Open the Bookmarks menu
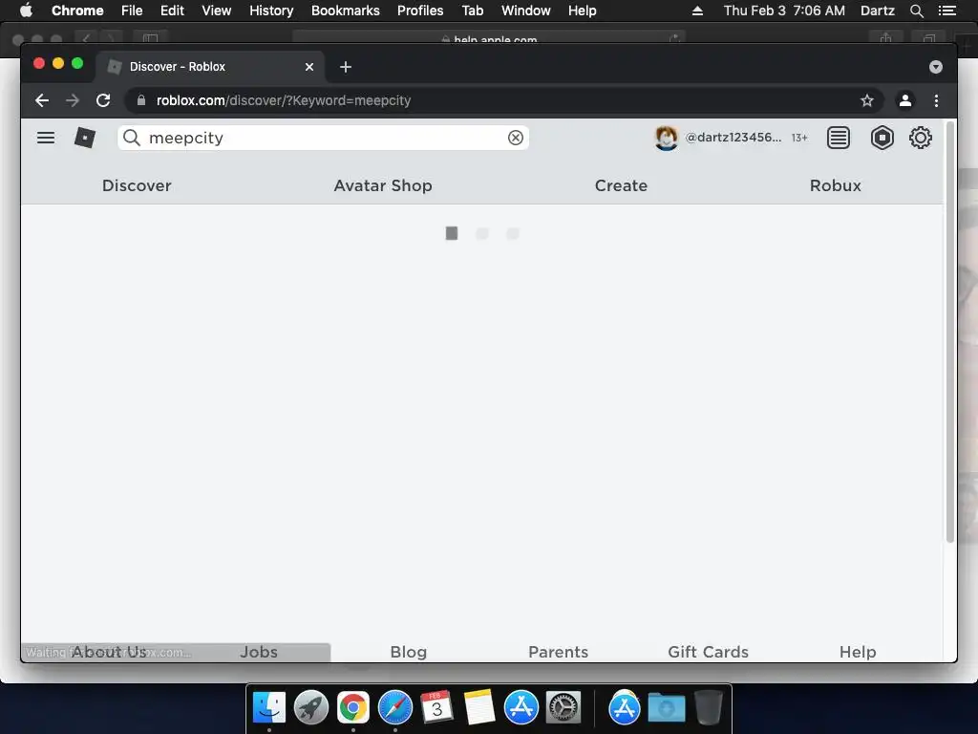The height and width of the screenshot is (734, 978). pos(346,11)
